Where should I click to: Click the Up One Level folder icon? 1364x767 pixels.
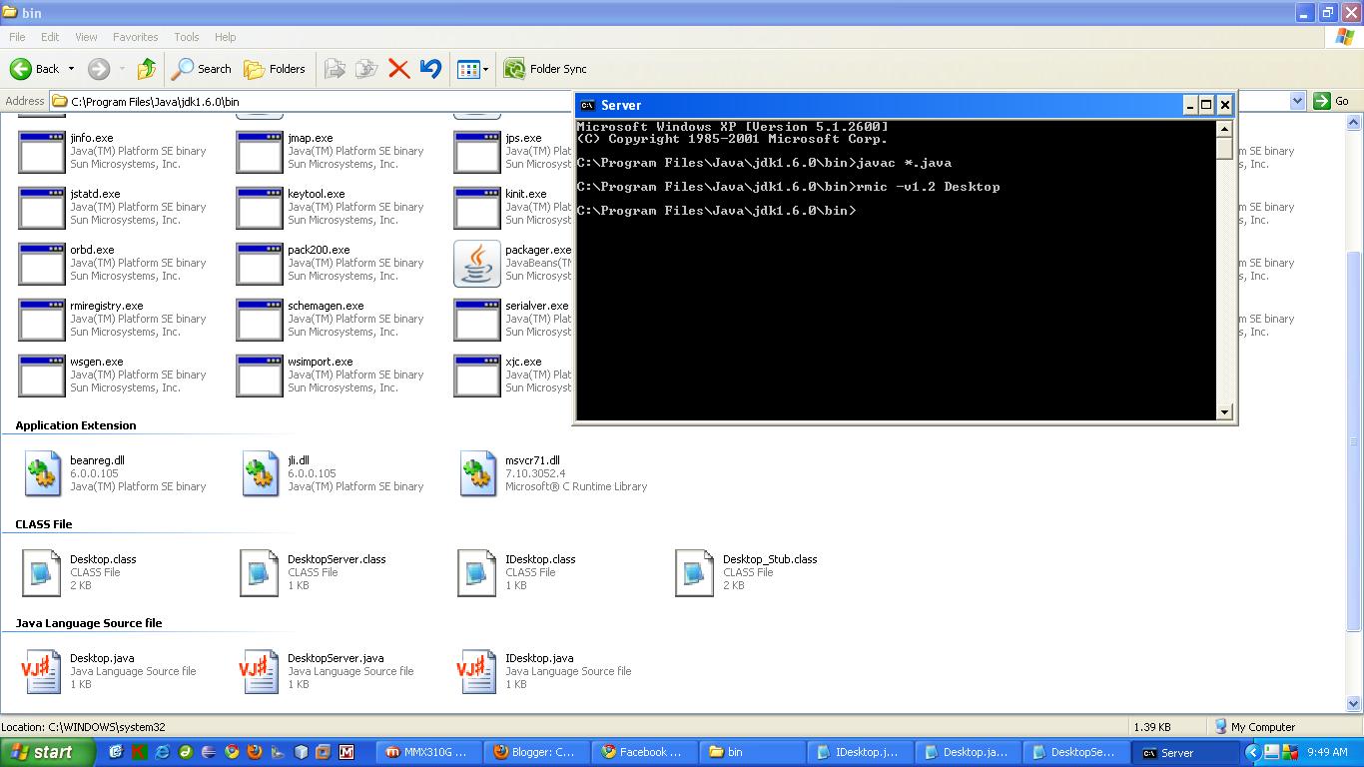point(146,69)
